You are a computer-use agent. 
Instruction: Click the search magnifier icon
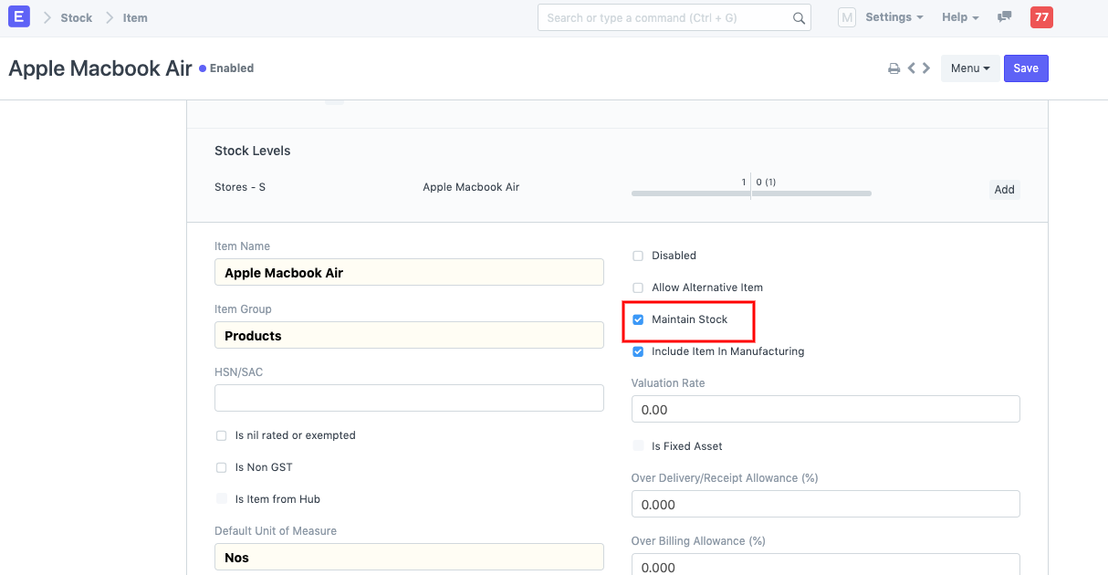pos(799,18)
